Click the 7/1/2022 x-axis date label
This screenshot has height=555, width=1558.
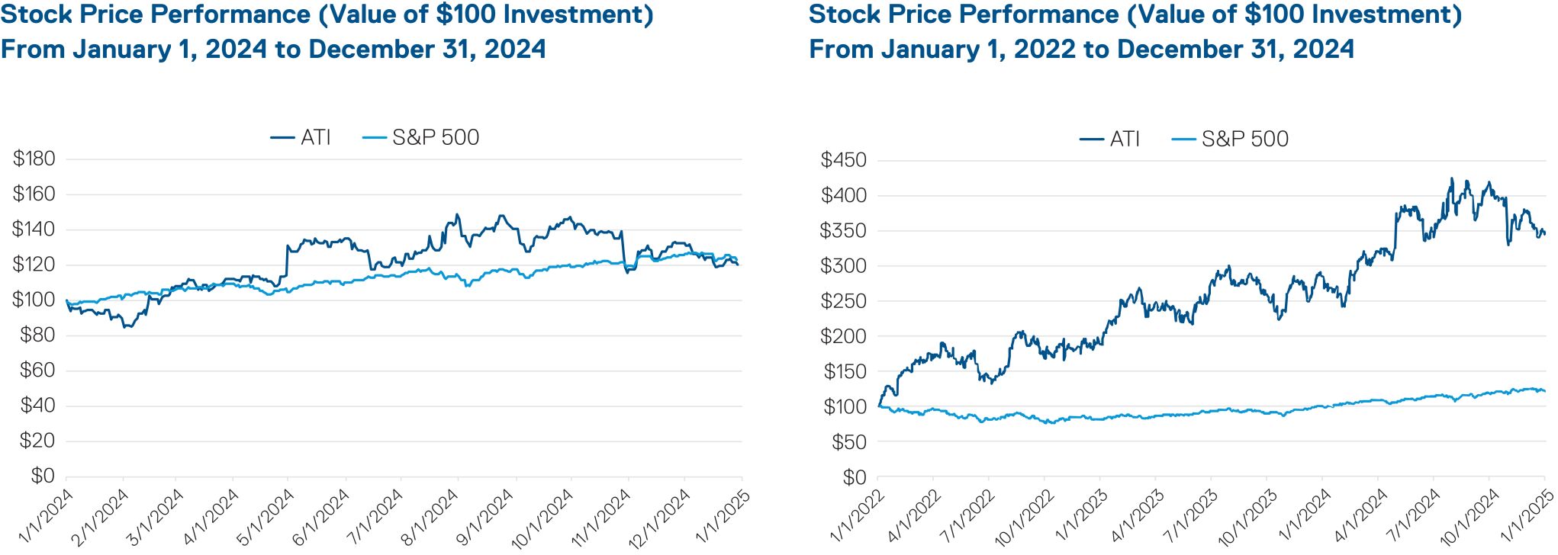click(x=967, y=518)
